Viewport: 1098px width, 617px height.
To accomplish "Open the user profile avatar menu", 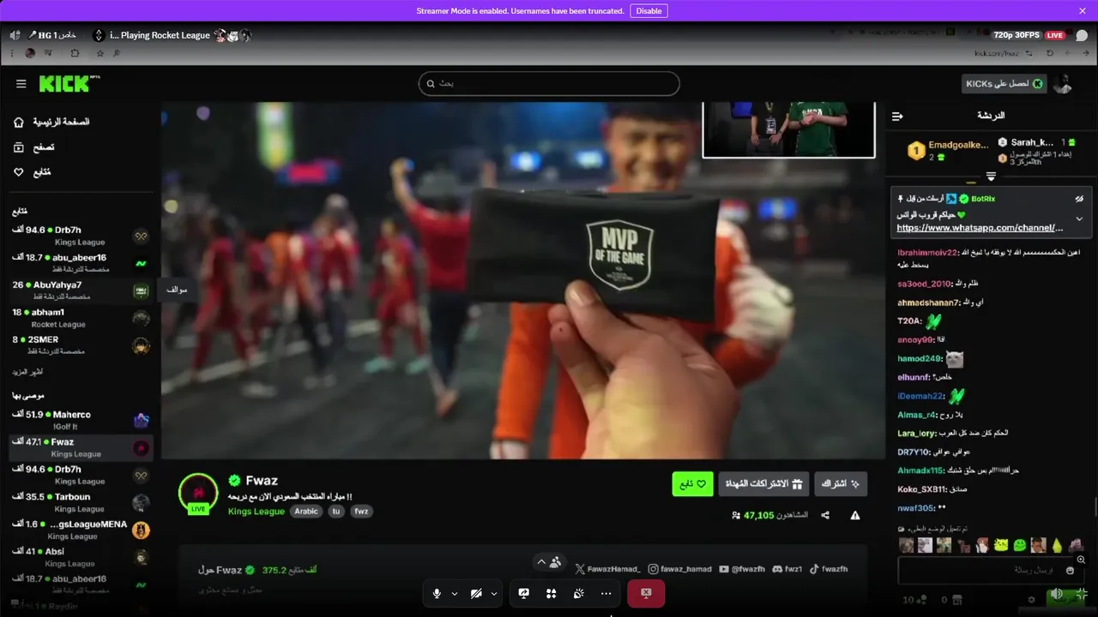I will pos(1063,83).
